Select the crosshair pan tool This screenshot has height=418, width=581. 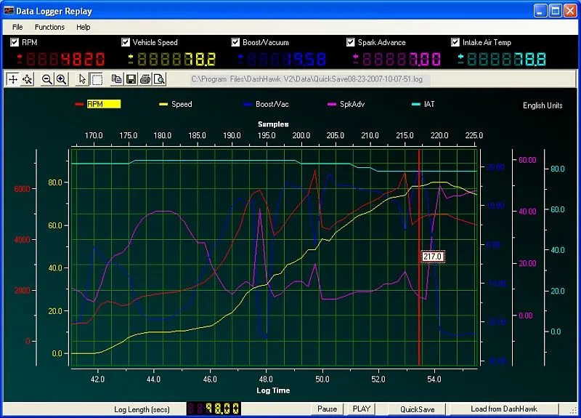coord(13,79)
